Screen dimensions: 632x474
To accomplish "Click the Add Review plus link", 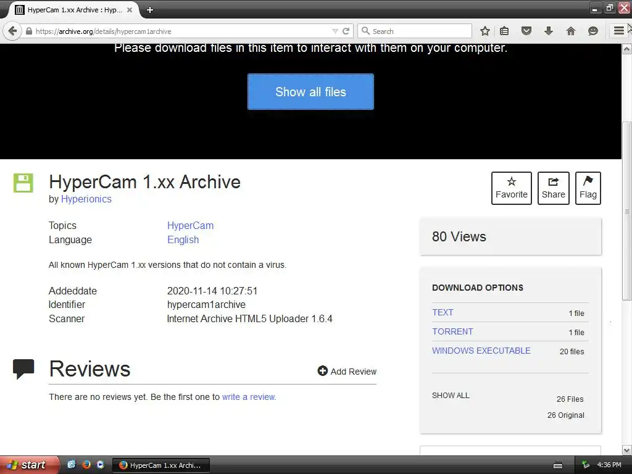I will point(347,371).
